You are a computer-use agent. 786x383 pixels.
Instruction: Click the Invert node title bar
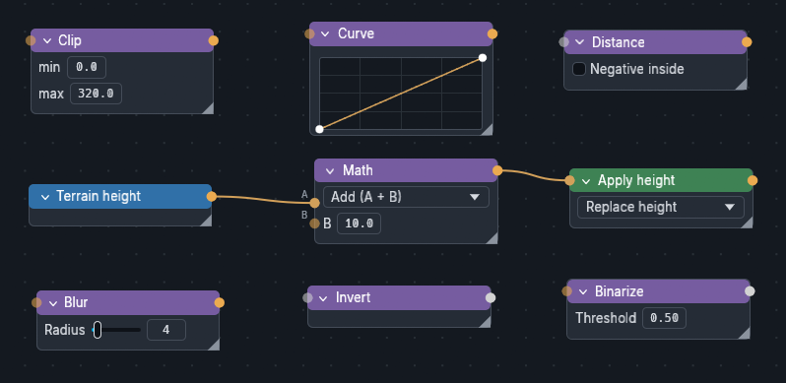[x=399, y=297]
